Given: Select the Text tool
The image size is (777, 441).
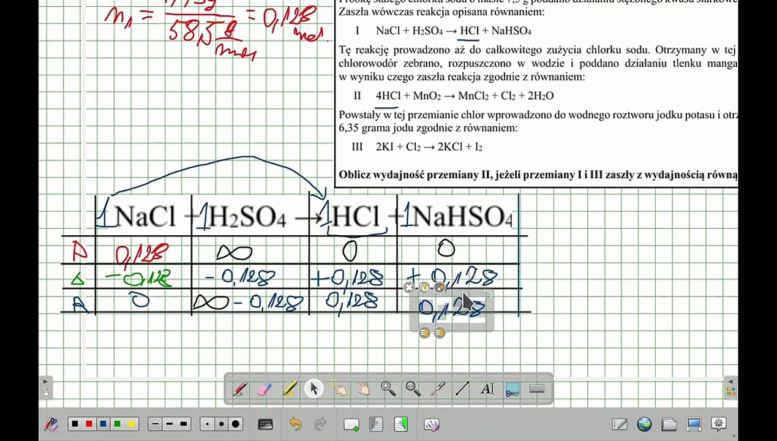Looking at the screenshot, I should click(487, 389).
